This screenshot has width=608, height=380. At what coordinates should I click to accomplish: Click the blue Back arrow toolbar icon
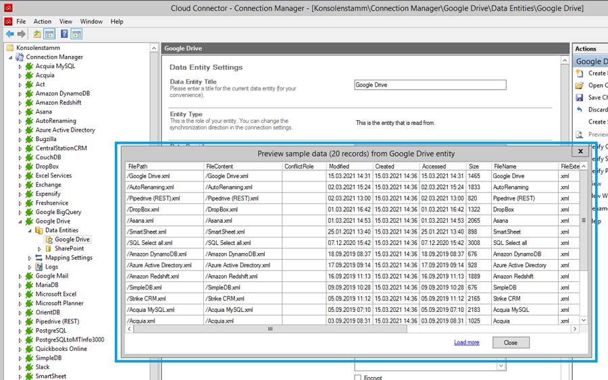pyautogui.click(x=9, y=34)
